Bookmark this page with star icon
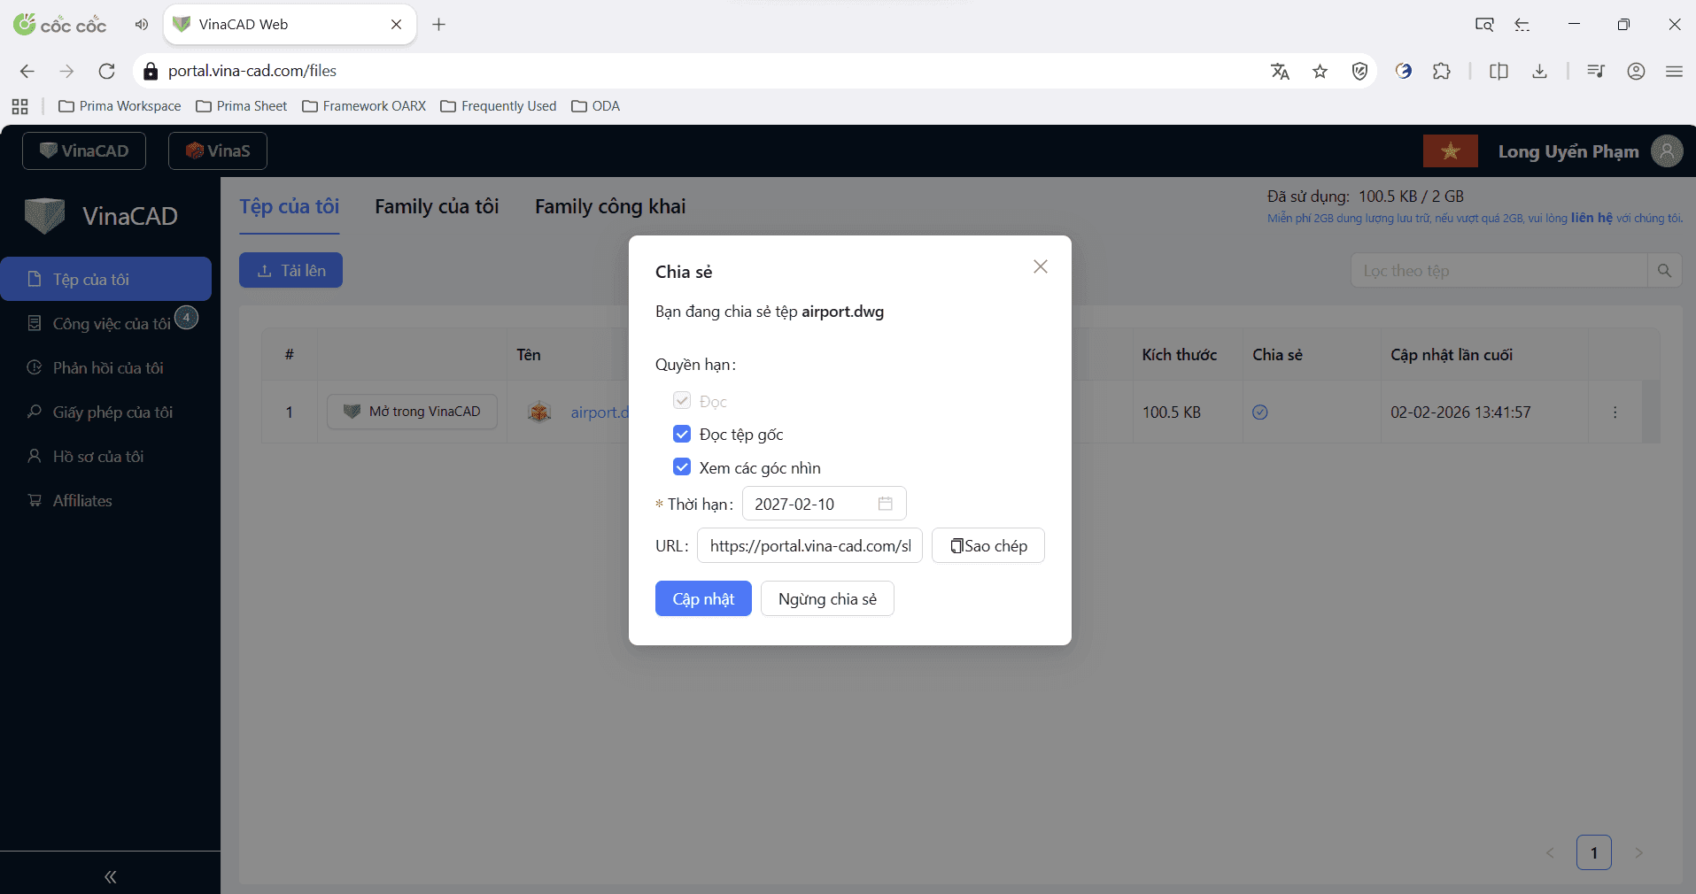1696x894 pixels. (1320, 71)
